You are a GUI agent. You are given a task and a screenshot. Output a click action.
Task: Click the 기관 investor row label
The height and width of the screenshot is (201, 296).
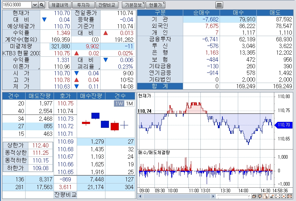160,19
